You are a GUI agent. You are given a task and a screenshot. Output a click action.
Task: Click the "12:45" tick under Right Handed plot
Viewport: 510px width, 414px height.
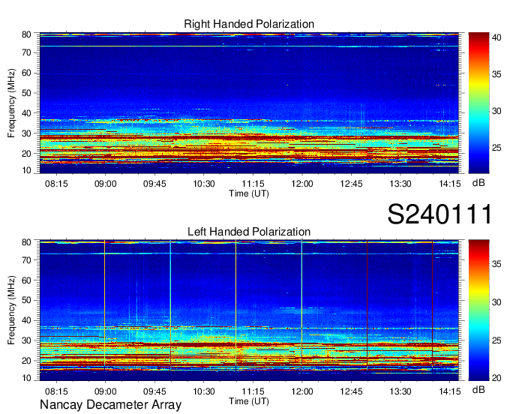pos(351,184)
